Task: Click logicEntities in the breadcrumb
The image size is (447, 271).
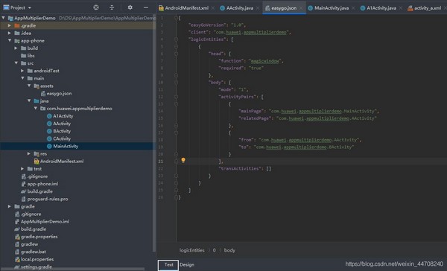Action: tap(192, 250)
